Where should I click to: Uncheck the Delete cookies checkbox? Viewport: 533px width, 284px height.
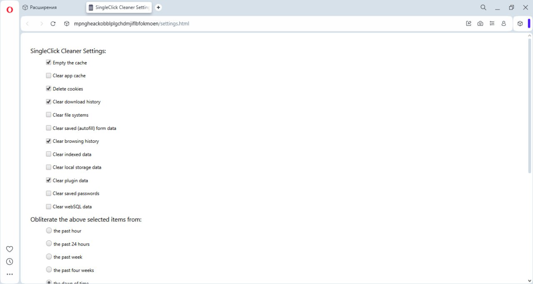click(x=49, y=89)
